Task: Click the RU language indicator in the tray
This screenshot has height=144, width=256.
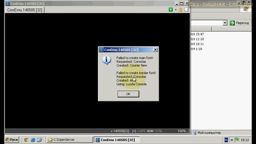Action: click(226, 140)
